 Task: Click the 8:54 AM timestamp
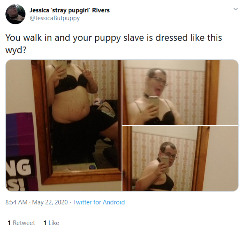[16, 202]
